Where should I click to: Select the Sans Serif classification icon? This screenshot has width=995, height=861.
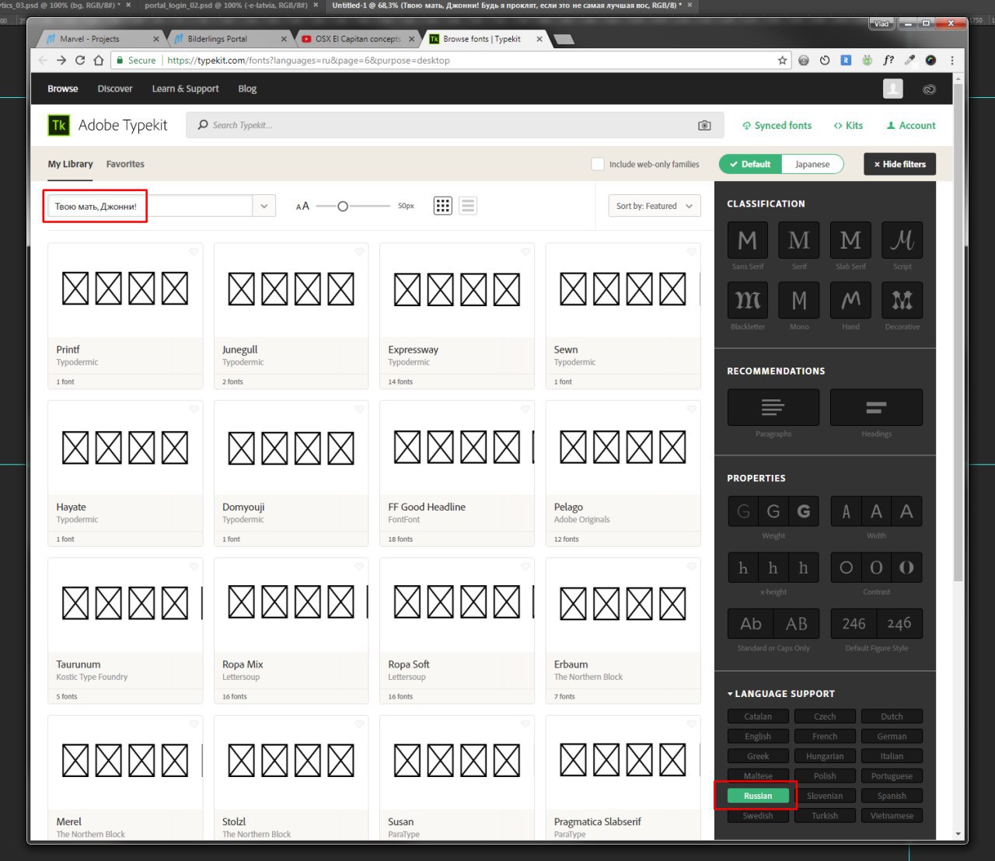click(x=747, y=240)
